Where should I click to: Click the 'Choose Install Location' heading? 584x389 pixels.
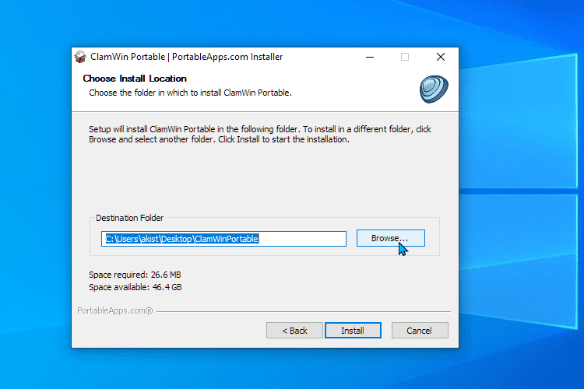tap(135, 79)
